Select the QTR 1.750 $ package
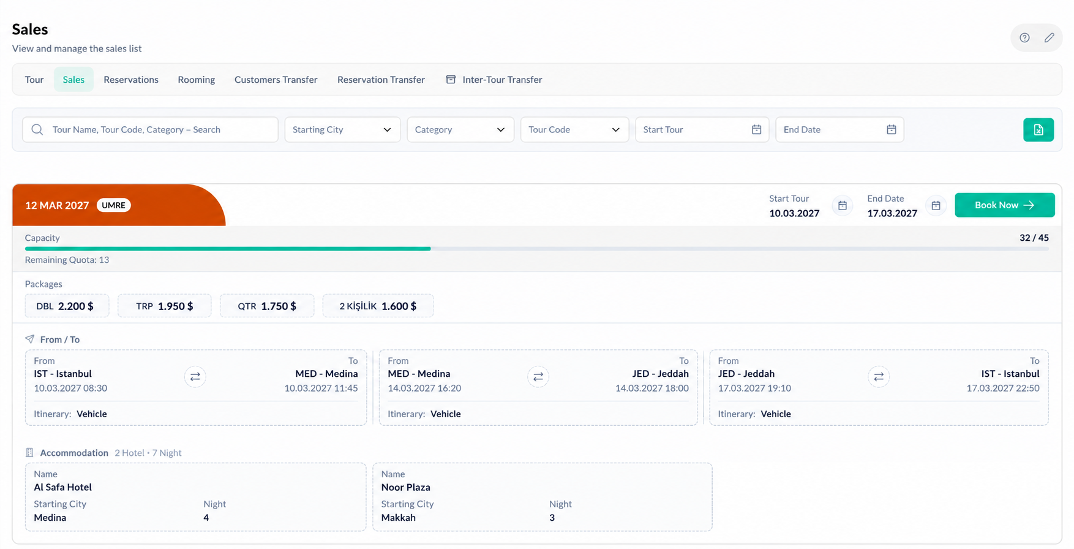The image size is (1074, 549). click(x=267, y=306)
